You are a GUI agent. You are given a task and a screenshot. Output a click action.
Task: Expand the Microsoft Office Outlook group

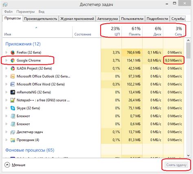6,76
